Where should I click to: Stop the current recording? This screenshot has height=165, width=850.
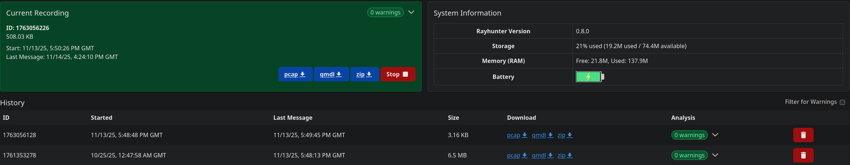click(397, 74)
